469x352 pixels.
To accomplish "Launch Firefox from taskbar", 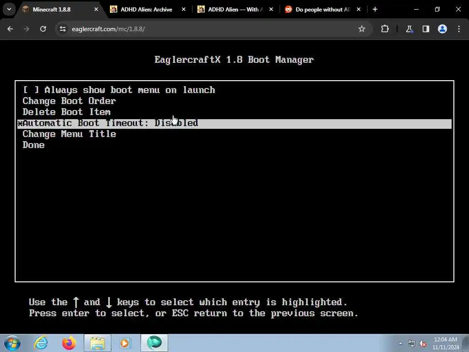I will pos(69,343).
